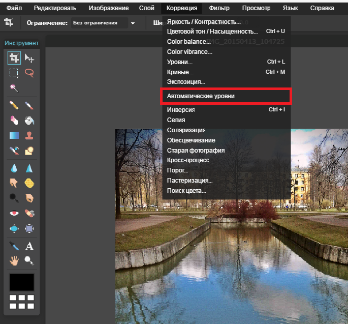Click the black main color swatch
The height and width of the screenshot is (324, 348).
(x=22, y=282)
